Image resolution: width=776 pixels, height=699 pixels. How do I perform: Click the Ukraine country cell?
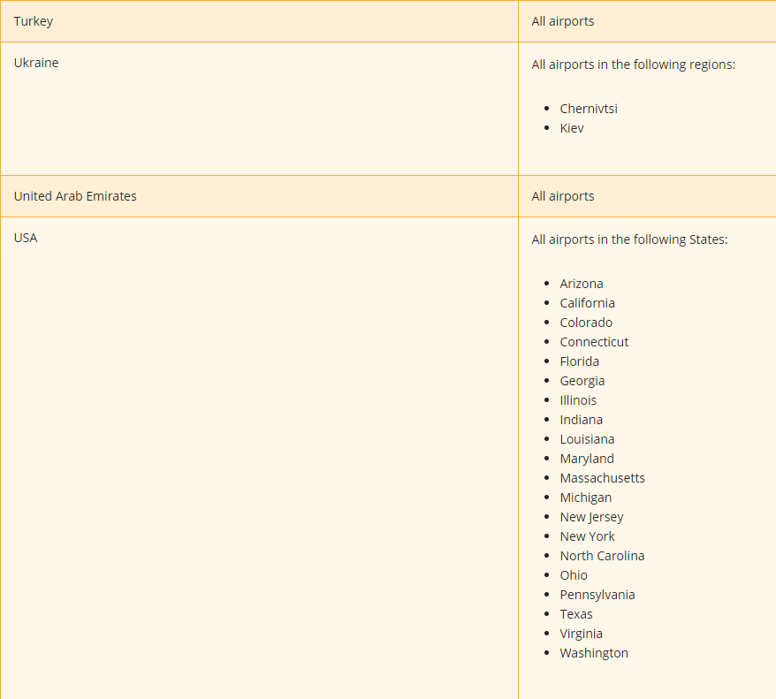click(36, 63)
